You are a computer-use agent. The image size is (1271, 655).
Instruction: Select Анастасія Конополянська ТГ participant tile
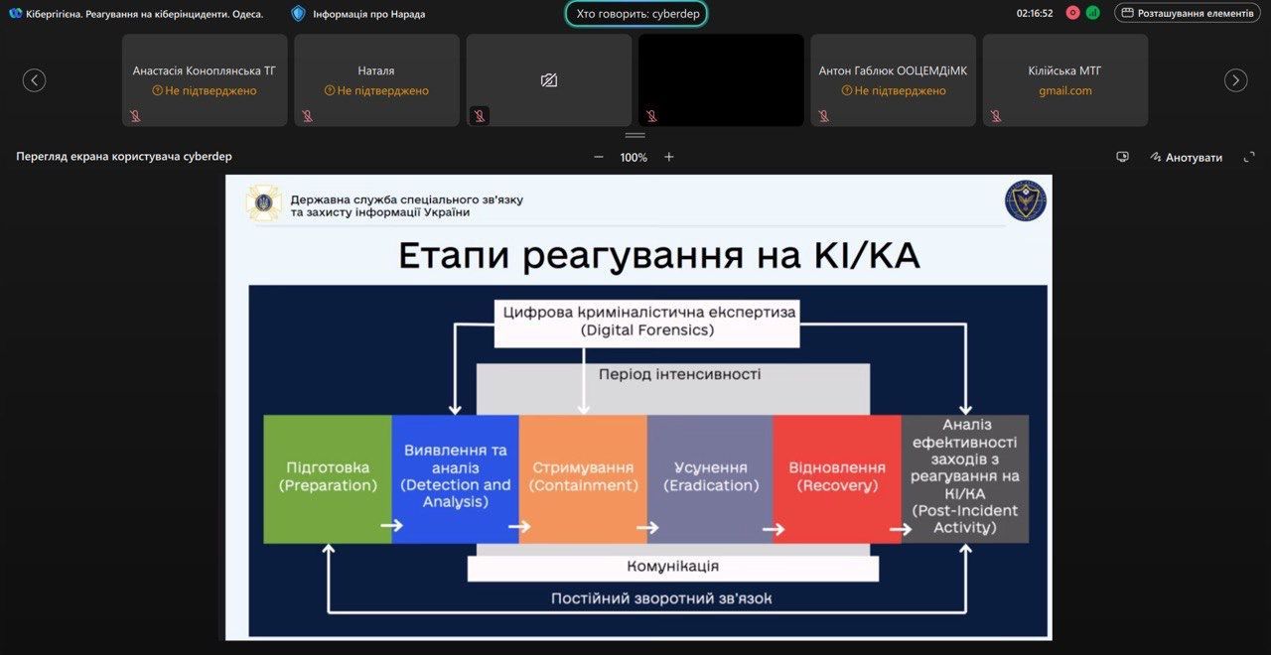click(x=205, y=79)
